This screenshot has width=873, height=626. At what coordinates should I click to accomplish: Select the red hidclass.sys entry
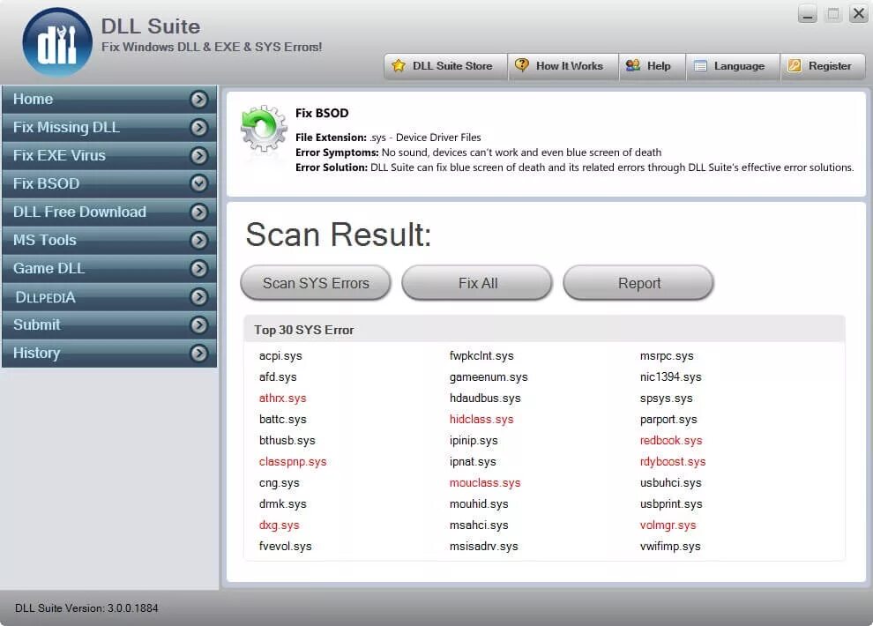click(481, 420)
